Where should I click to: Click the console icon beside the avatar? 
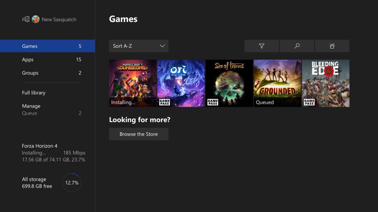click(x=25, y=19)
